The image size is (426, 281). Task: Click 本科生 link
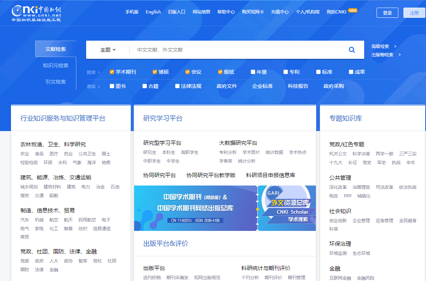pyautogui.click(x=169, y=152)
